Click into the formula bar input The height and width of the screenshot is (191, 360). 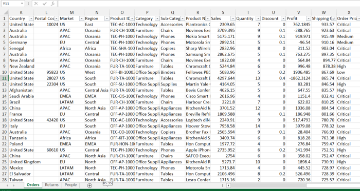[x=209, y=4]
